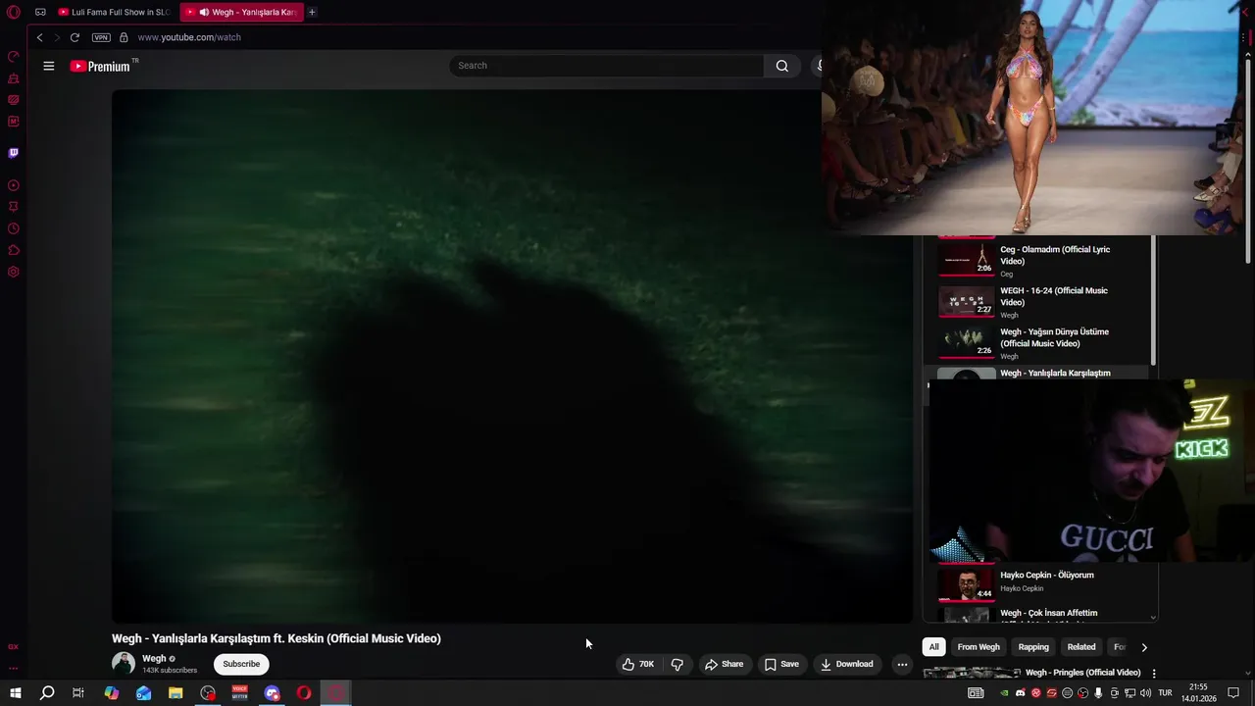The image size is (1255, 706).
Task: Select the Rapping filter chip
Action: (x=1033, y=647)
